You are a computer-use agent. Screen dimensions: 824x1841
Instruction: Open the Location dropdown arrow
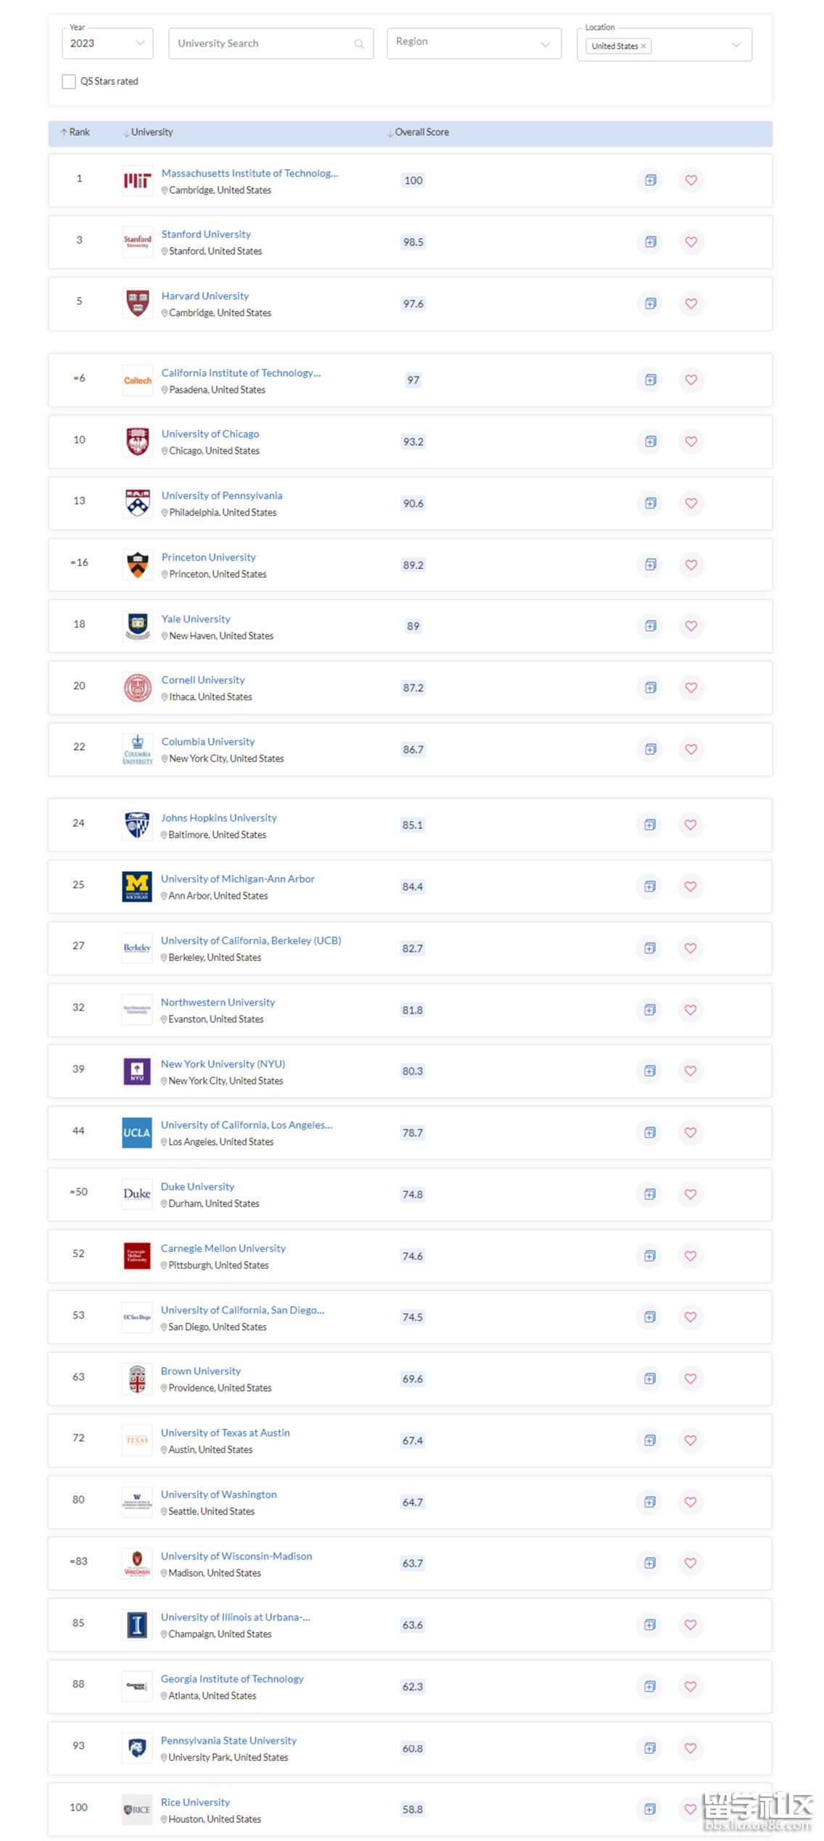click(x=736, y=45)
